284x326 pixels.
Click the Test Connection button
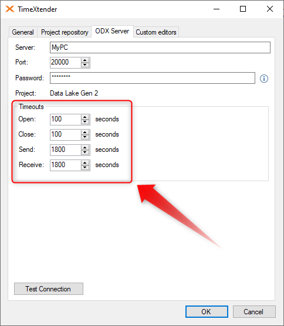[x=49, y=289]
